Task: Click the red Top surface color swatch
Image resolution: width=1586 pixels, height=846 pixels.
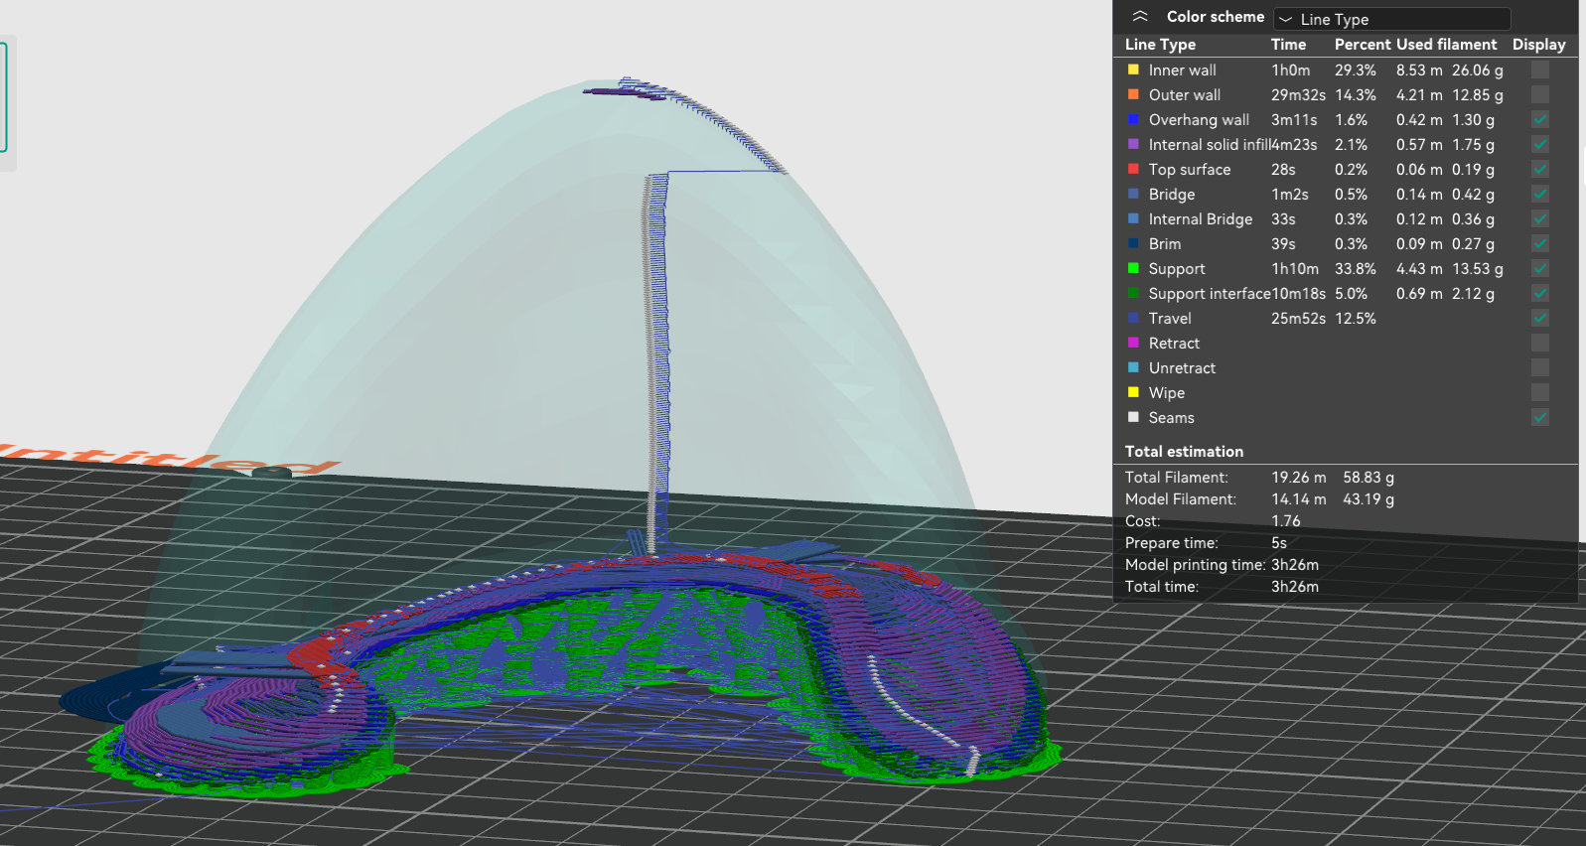Action: tap(1133, 169)
